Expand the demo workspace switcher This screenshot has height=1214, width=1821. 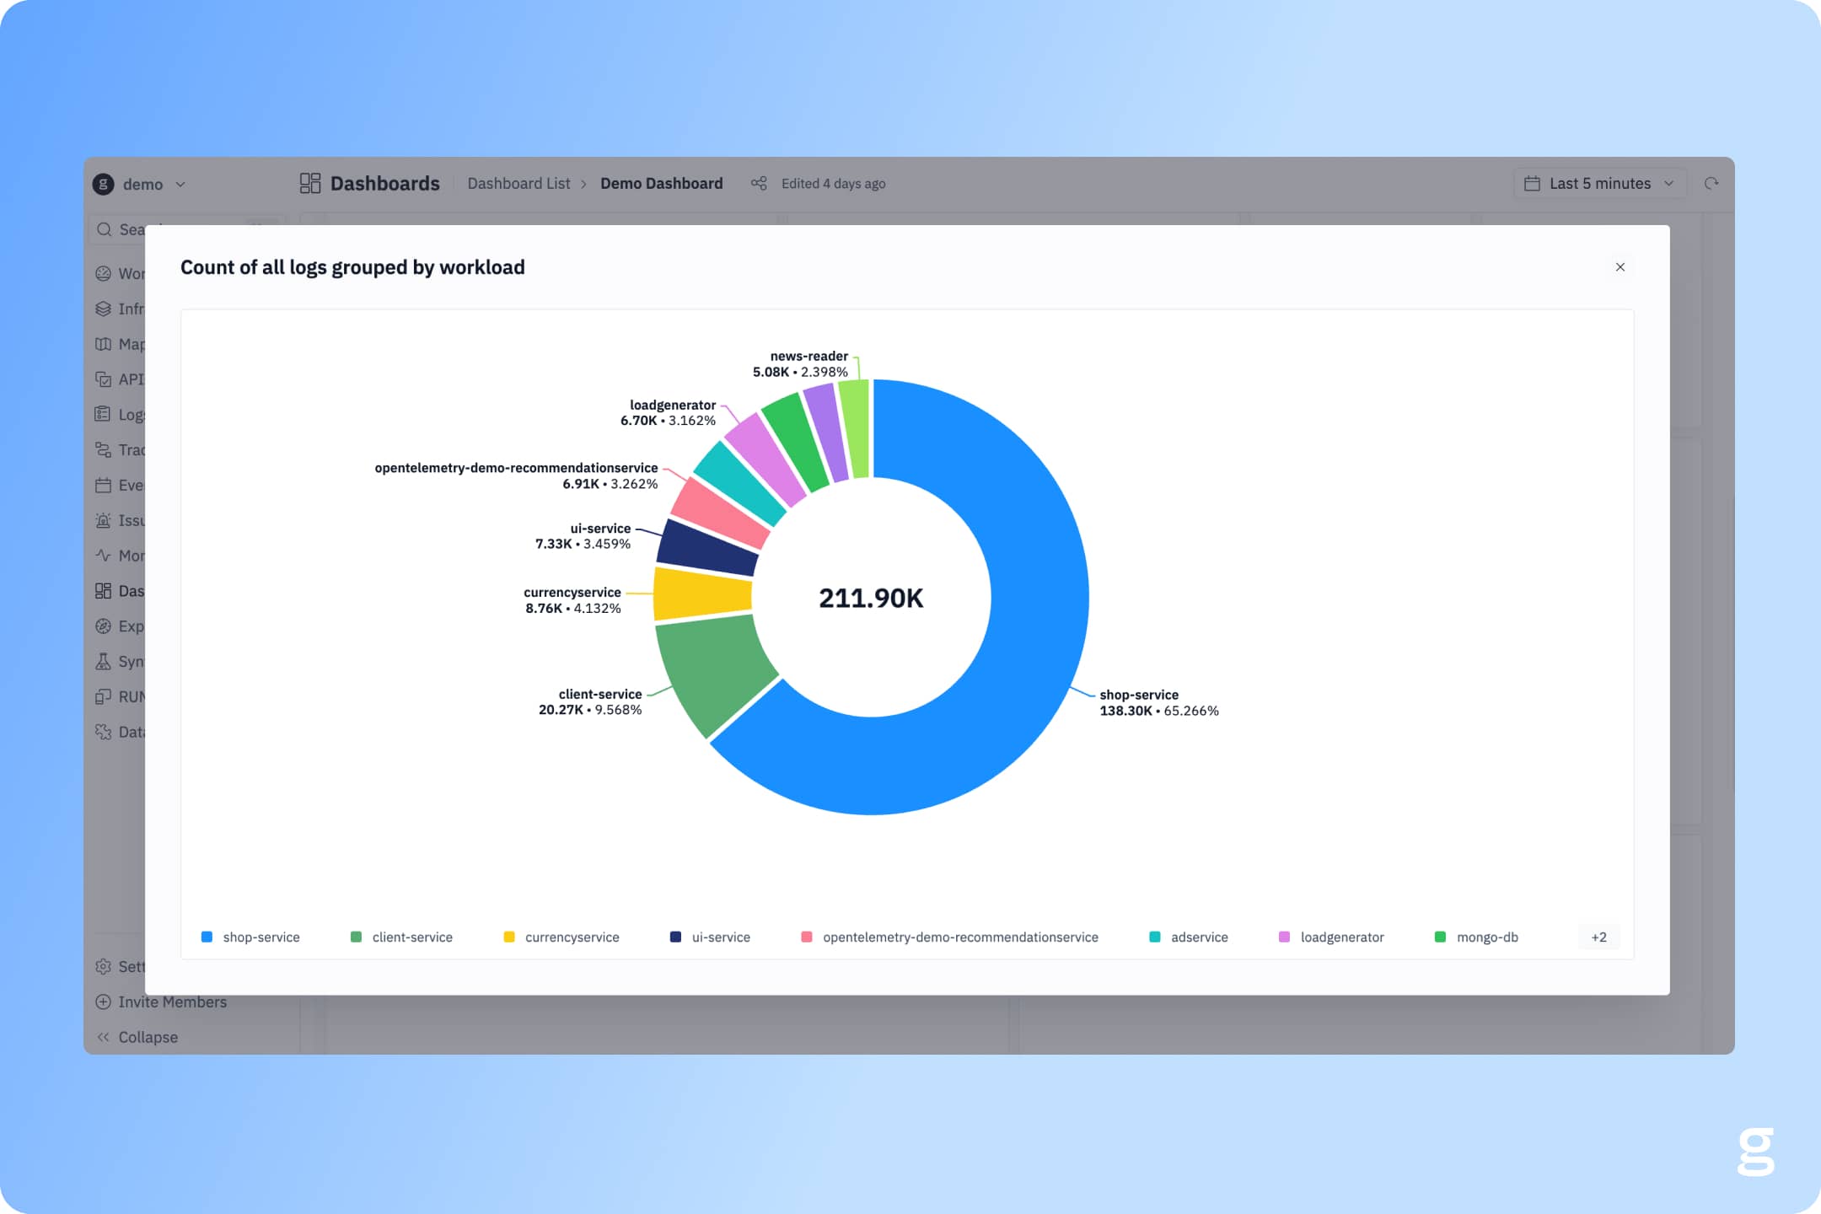(x=142, y=184)
